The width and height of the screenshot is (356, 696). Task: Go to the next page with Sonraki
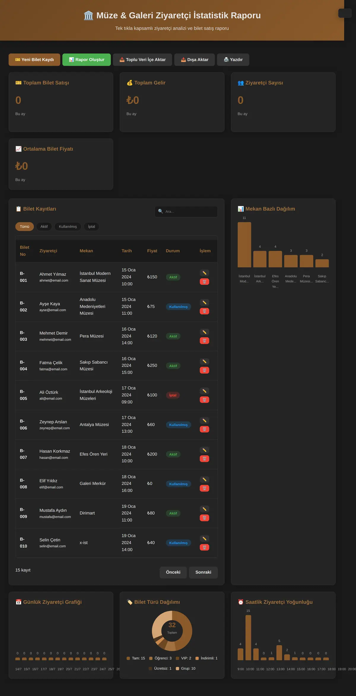(x=203, y=572)
